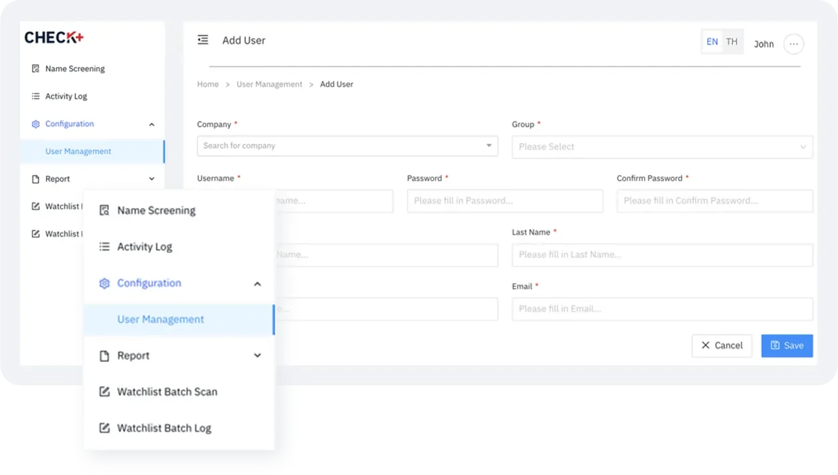The height and width of the screenshot is (475, 838).
Task: Click the sidebar collapse hamburger icon
Action: pyautogui.click(x=203, y=41)
